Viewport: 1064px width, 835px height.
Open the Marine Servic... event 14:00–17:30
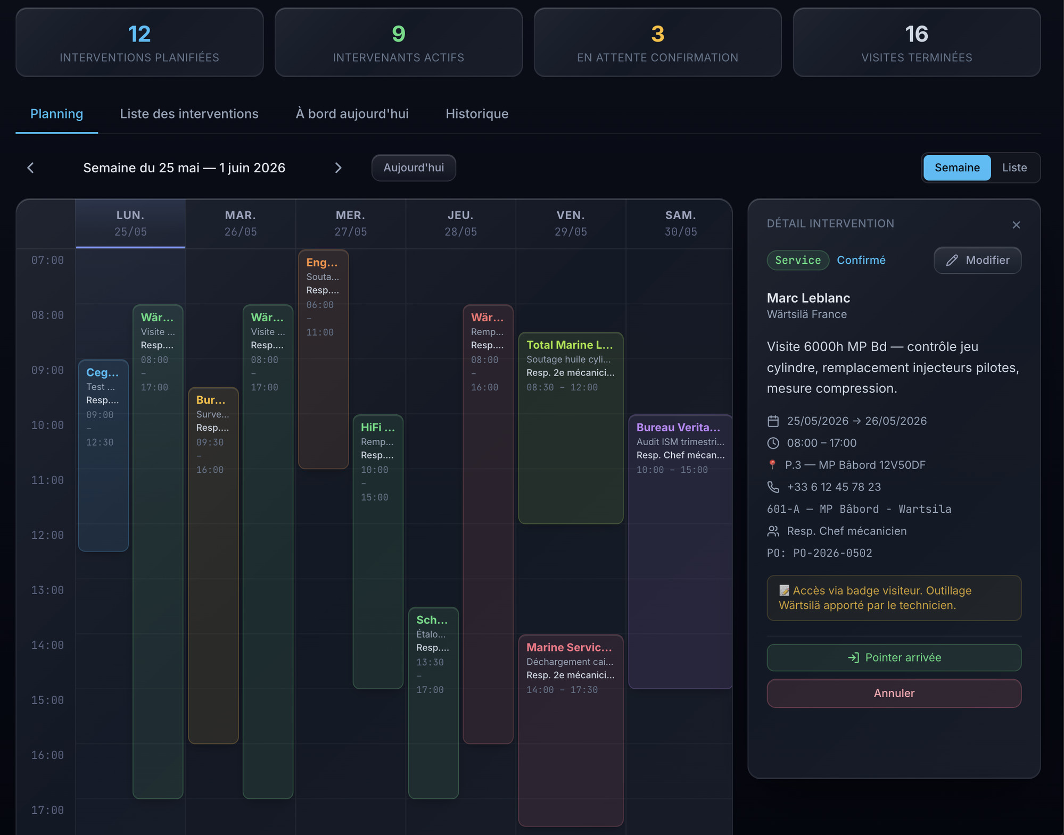pos(571,730)
